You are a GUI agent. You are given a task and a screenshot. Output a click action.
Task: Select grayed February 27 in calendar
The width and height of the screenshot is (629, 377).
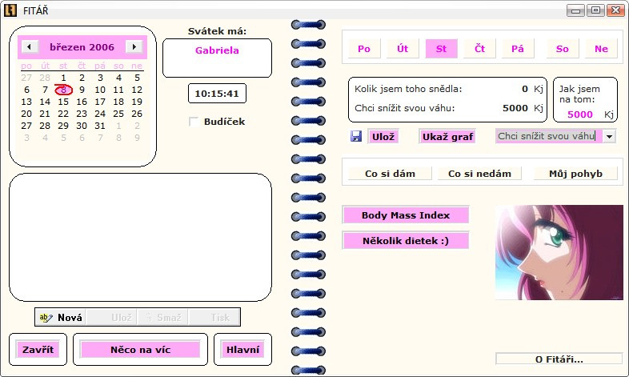pyautogui.click(x=26, y=78)
